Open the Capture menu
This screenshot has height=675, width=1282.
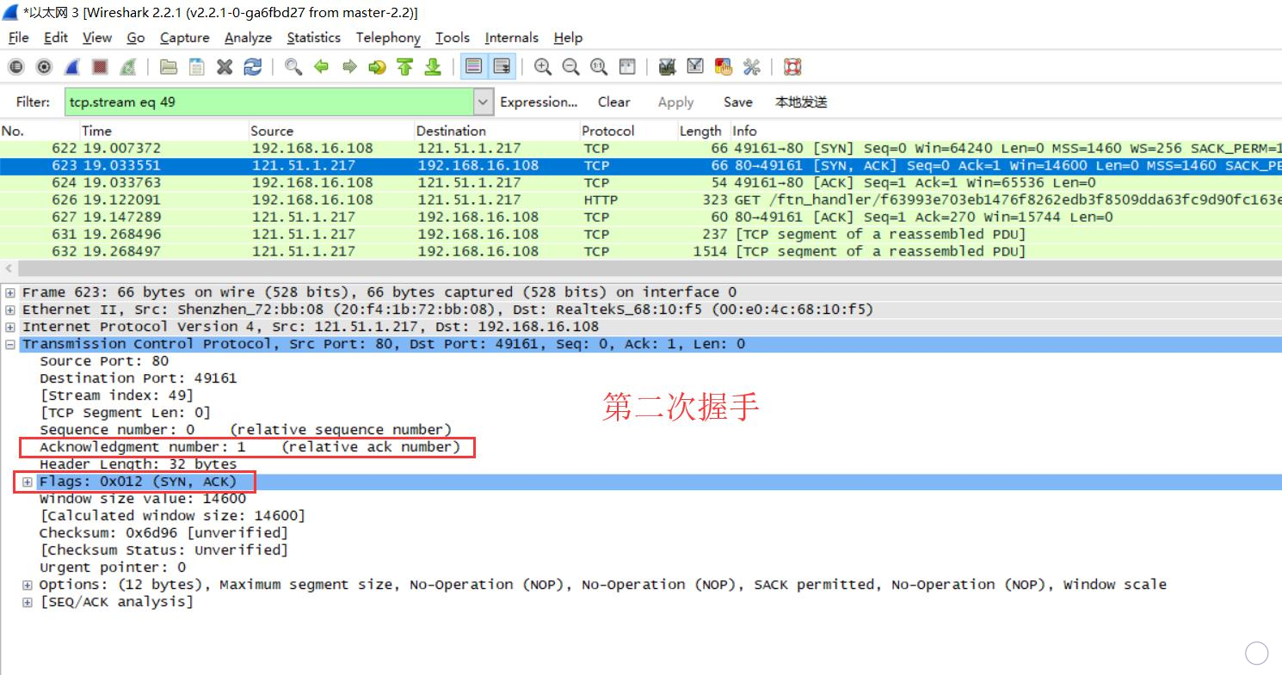click(184, 38)
